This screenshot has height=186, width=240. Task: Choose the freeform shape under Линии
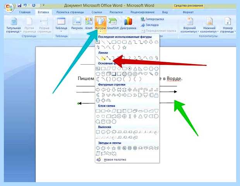[151, 58]
